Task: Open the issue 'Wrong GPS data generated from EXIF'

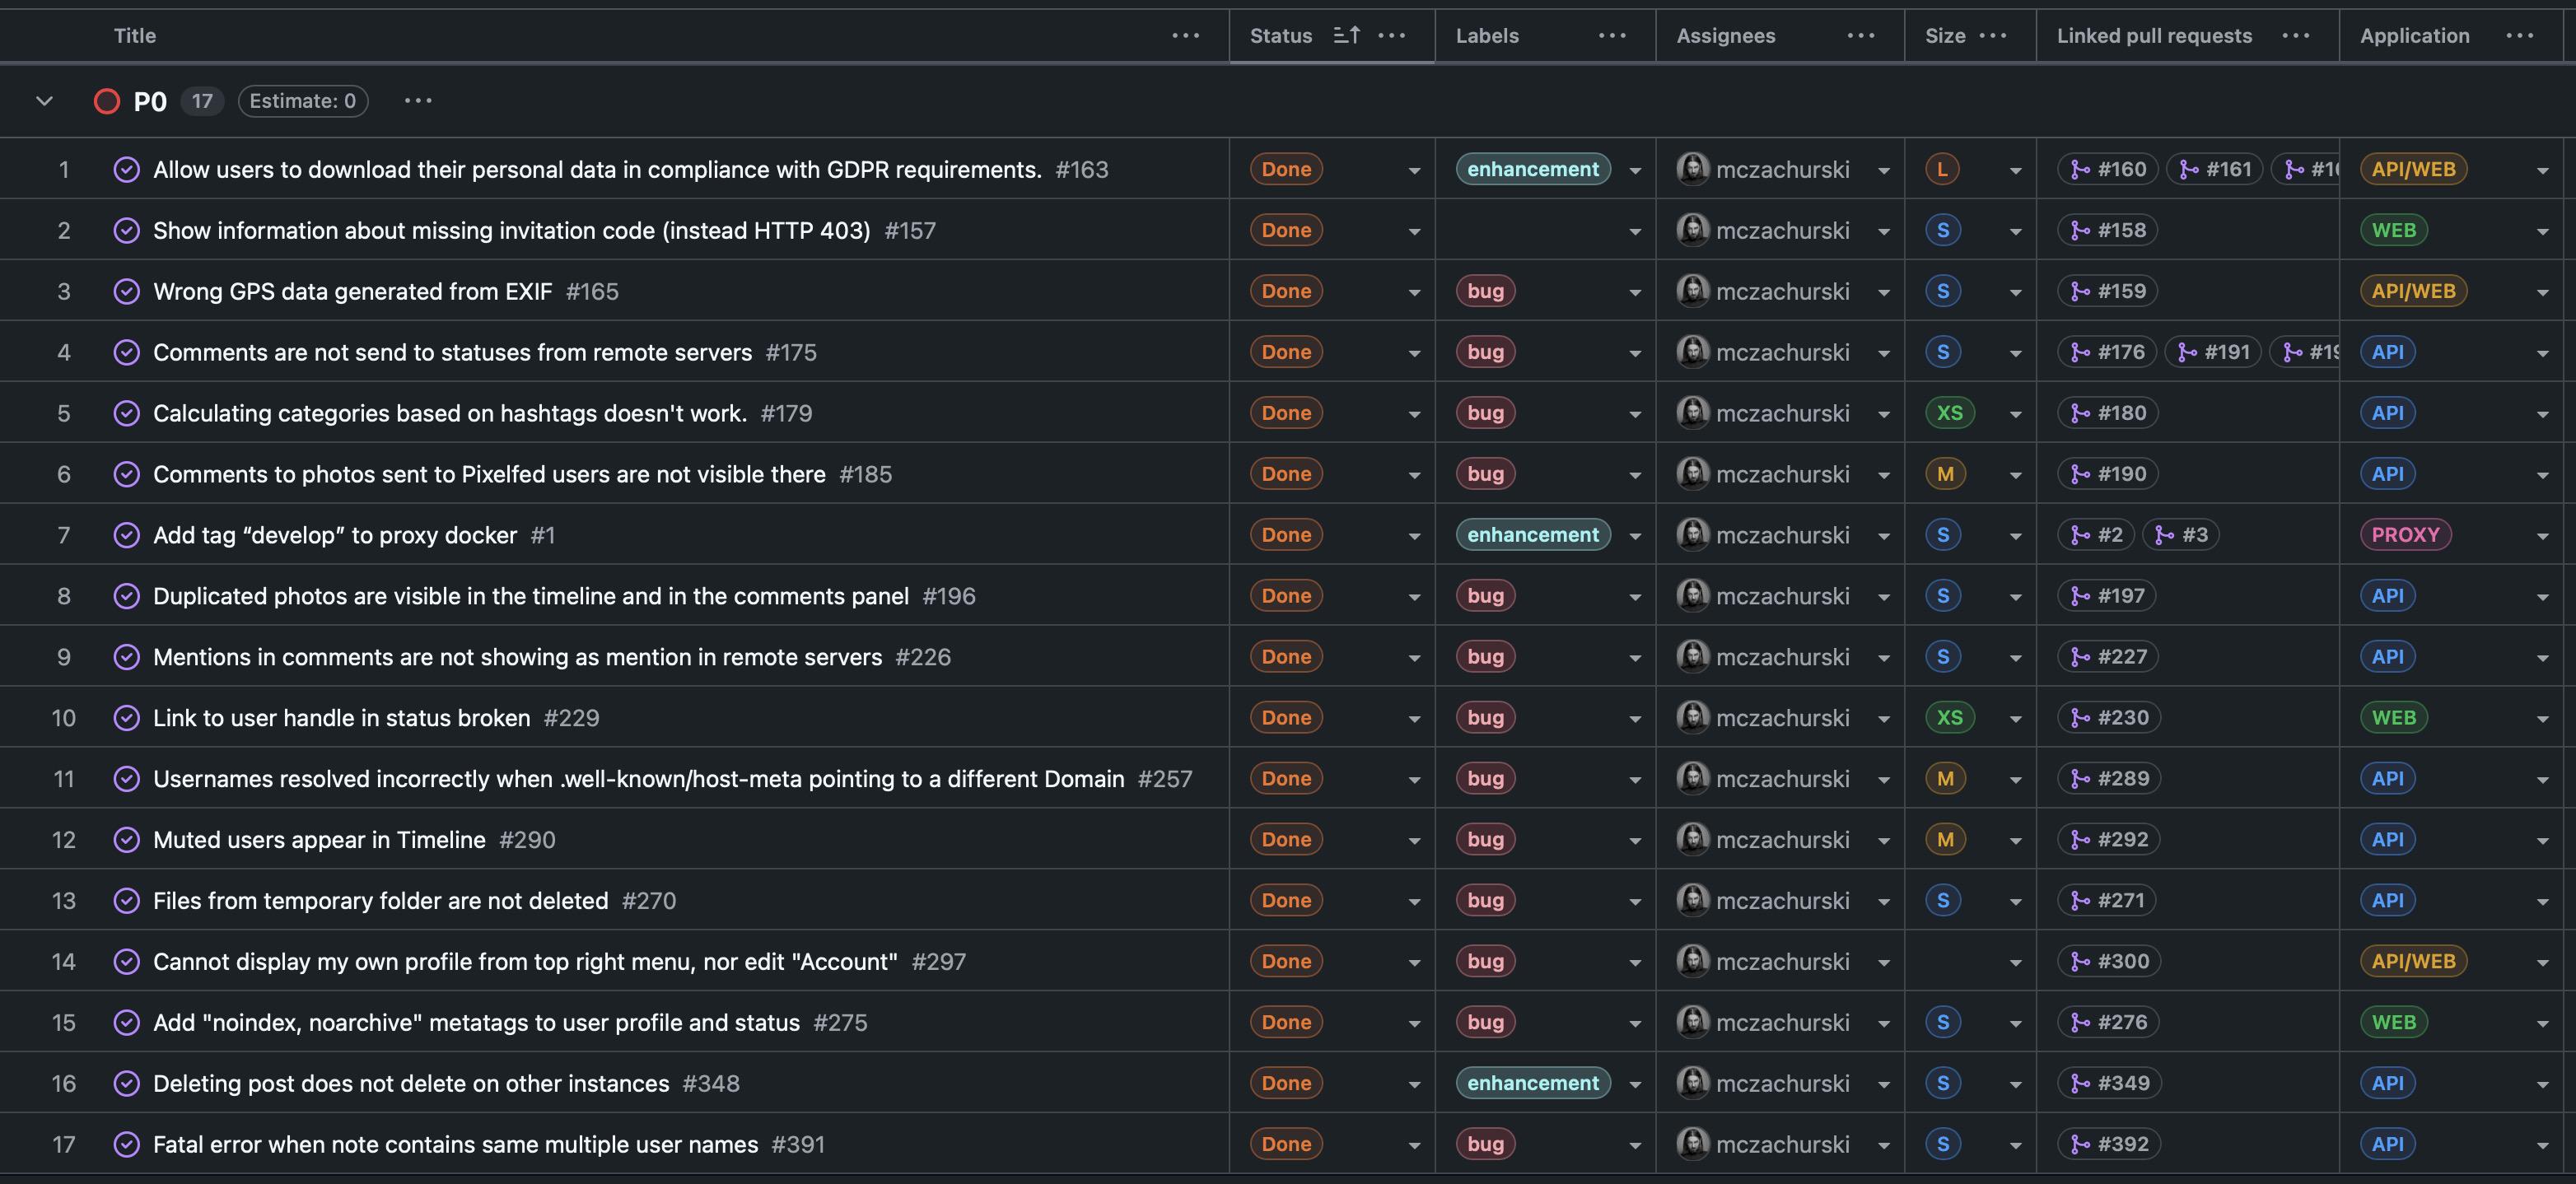Action: click(352, 291)
